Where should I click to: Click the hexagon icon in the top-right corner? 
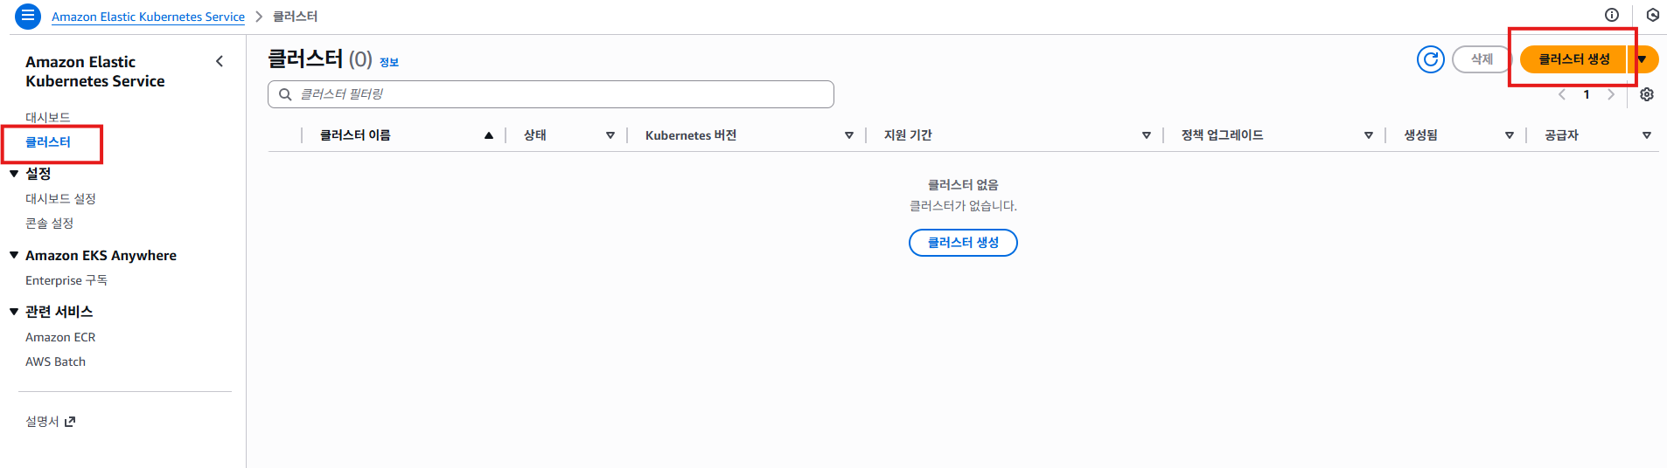(1652, 15)
